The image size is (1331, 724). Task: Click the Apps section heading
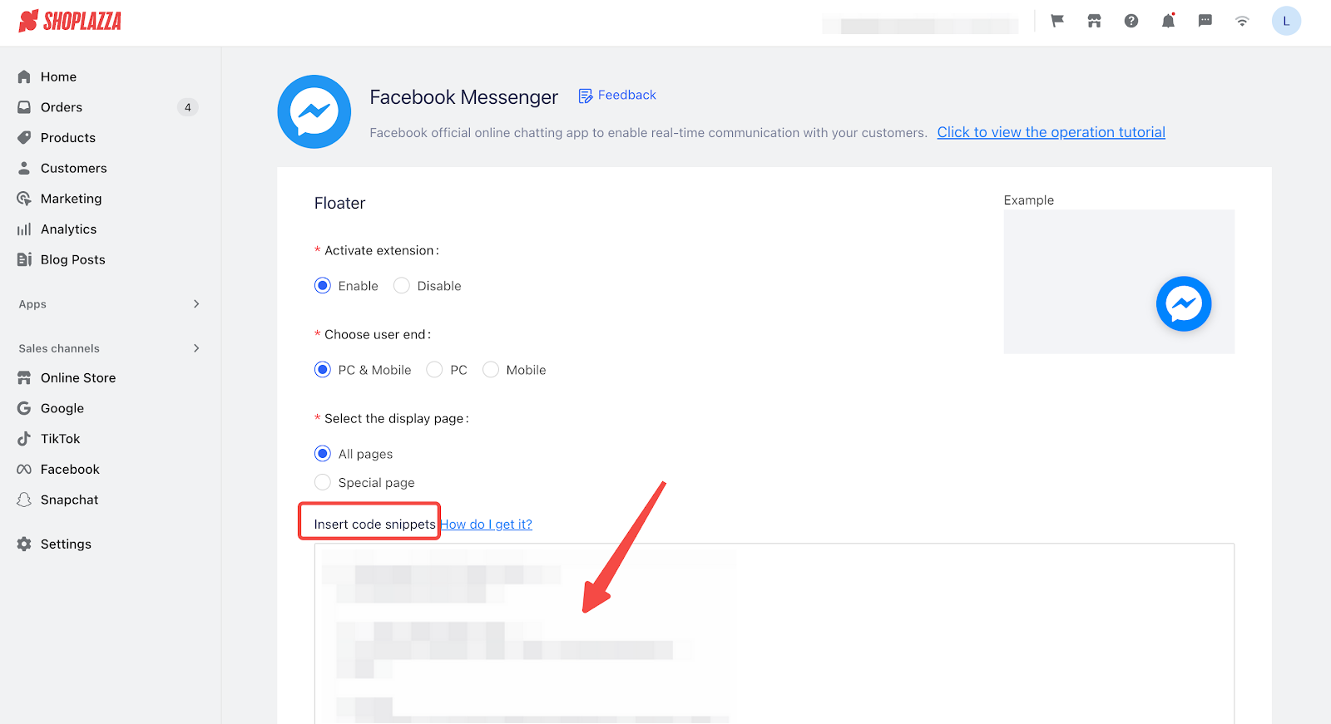[x=32, y=304]
